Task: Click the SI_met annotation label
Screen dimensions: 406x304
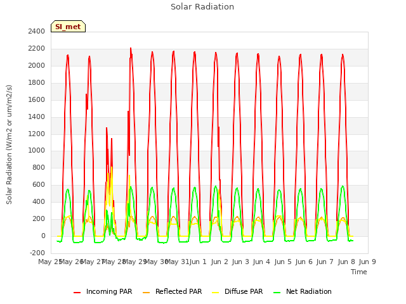Action: click(x=68, y=27)
